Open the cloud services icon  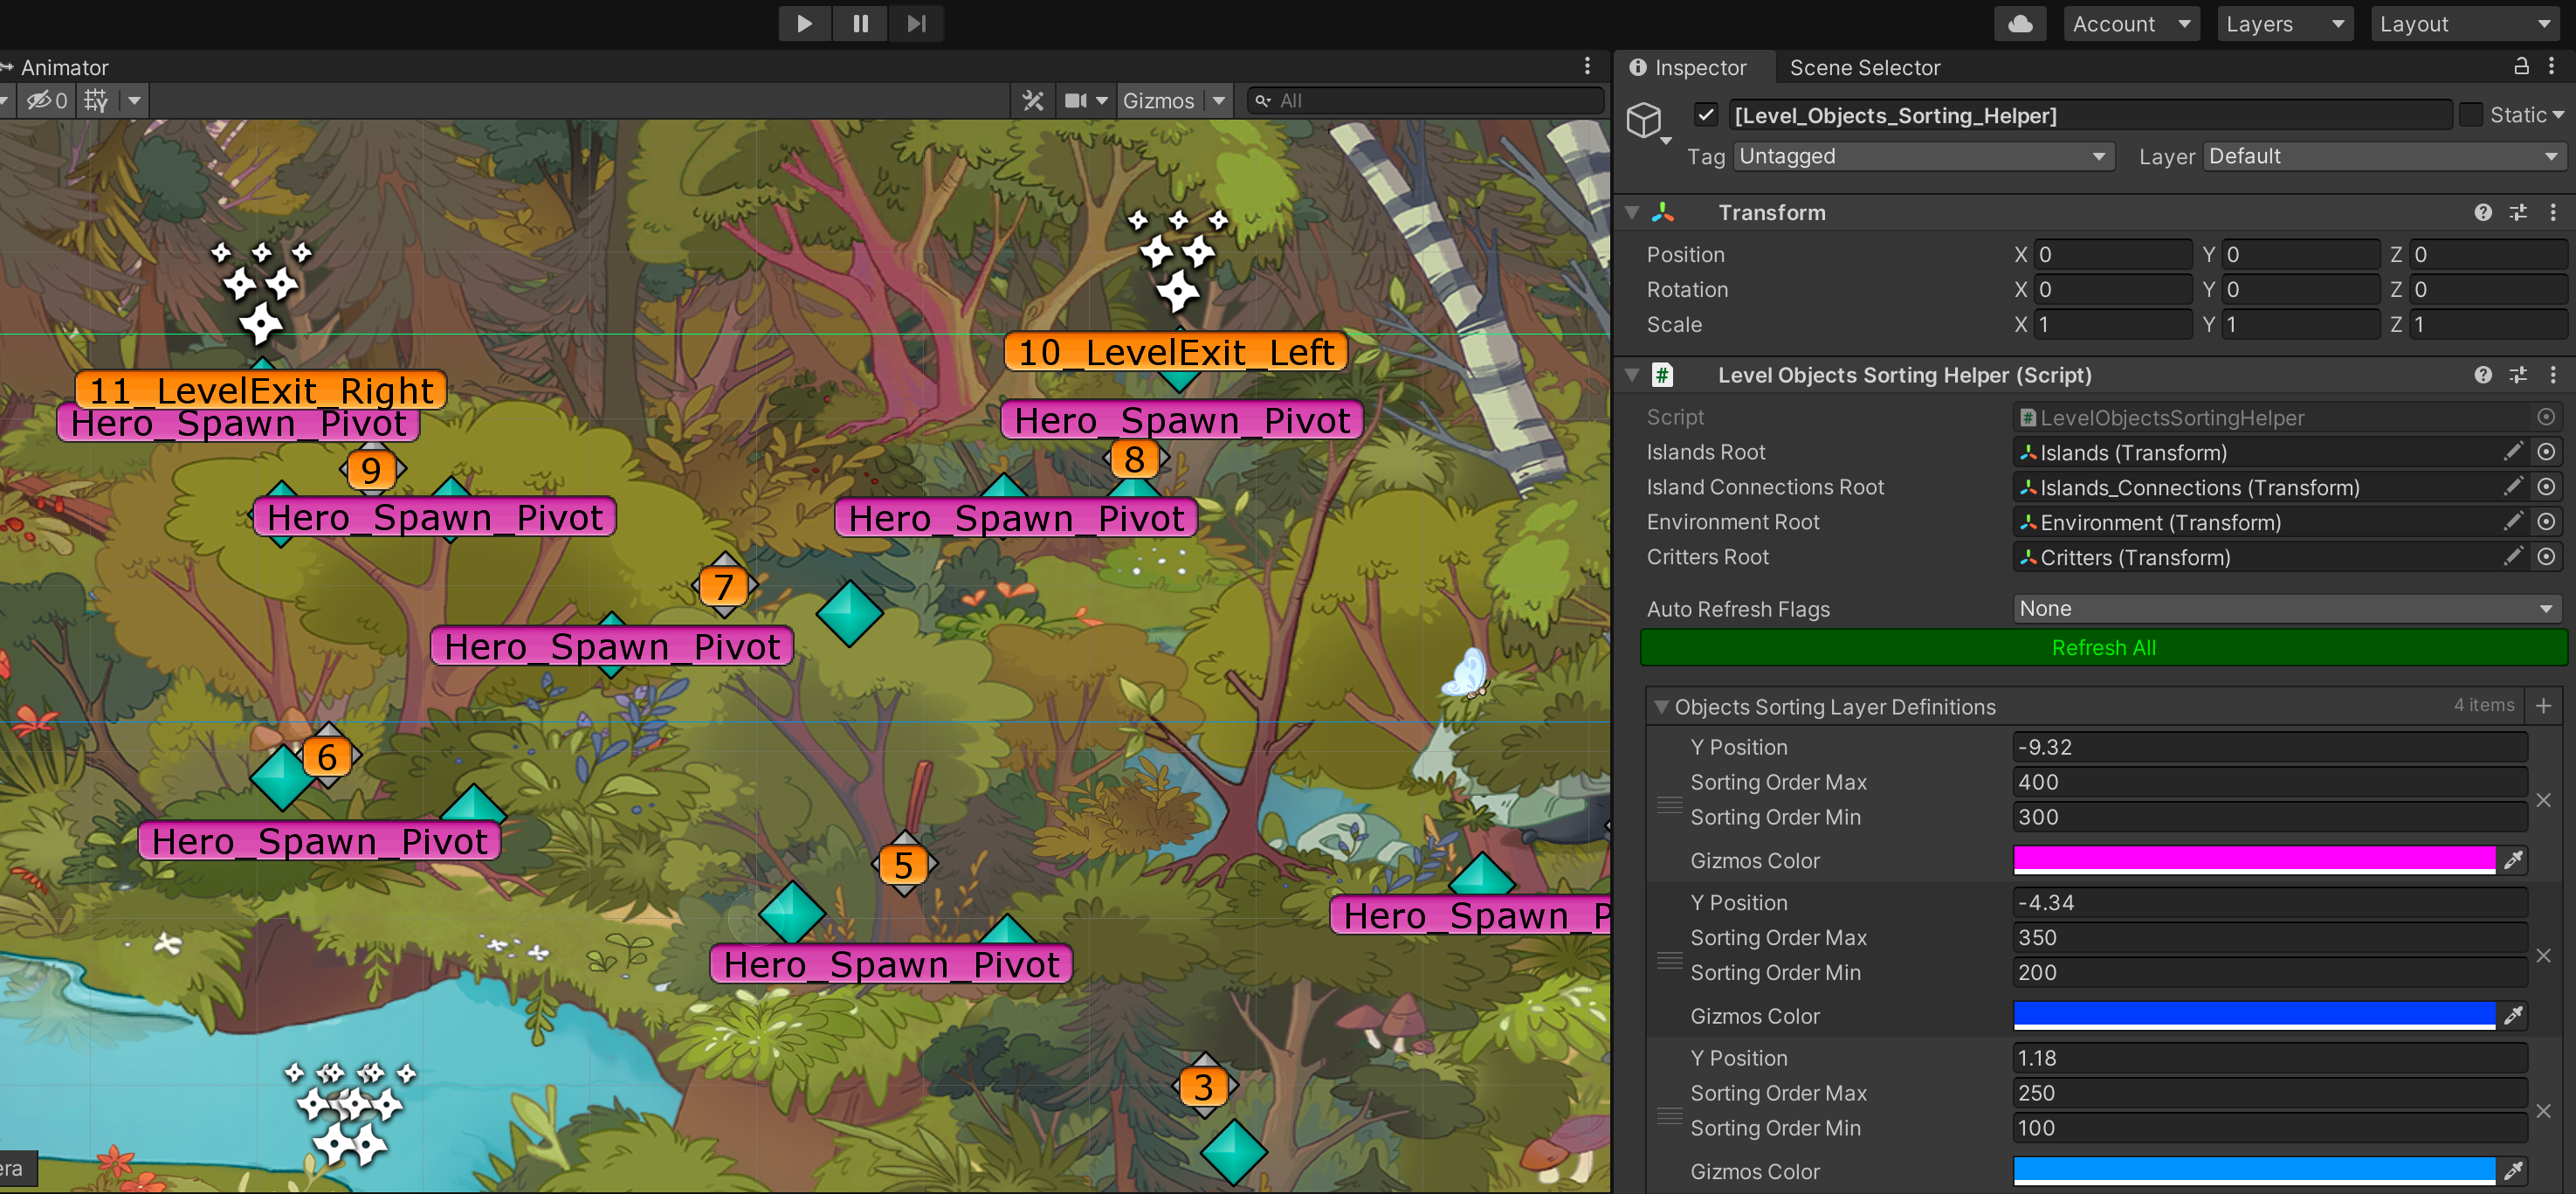tap(2019, 23)
